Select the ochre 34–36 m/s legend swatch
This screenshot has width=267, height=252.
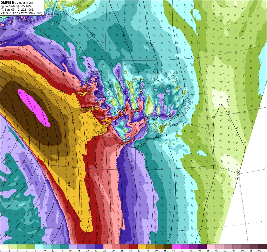coord(151,246)
